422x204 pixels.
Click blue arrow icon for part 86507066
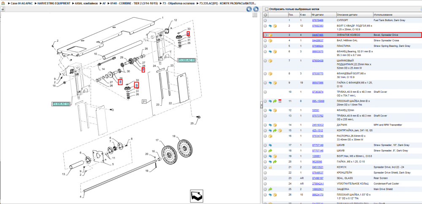pyautogui.click(x=270, y=83)
